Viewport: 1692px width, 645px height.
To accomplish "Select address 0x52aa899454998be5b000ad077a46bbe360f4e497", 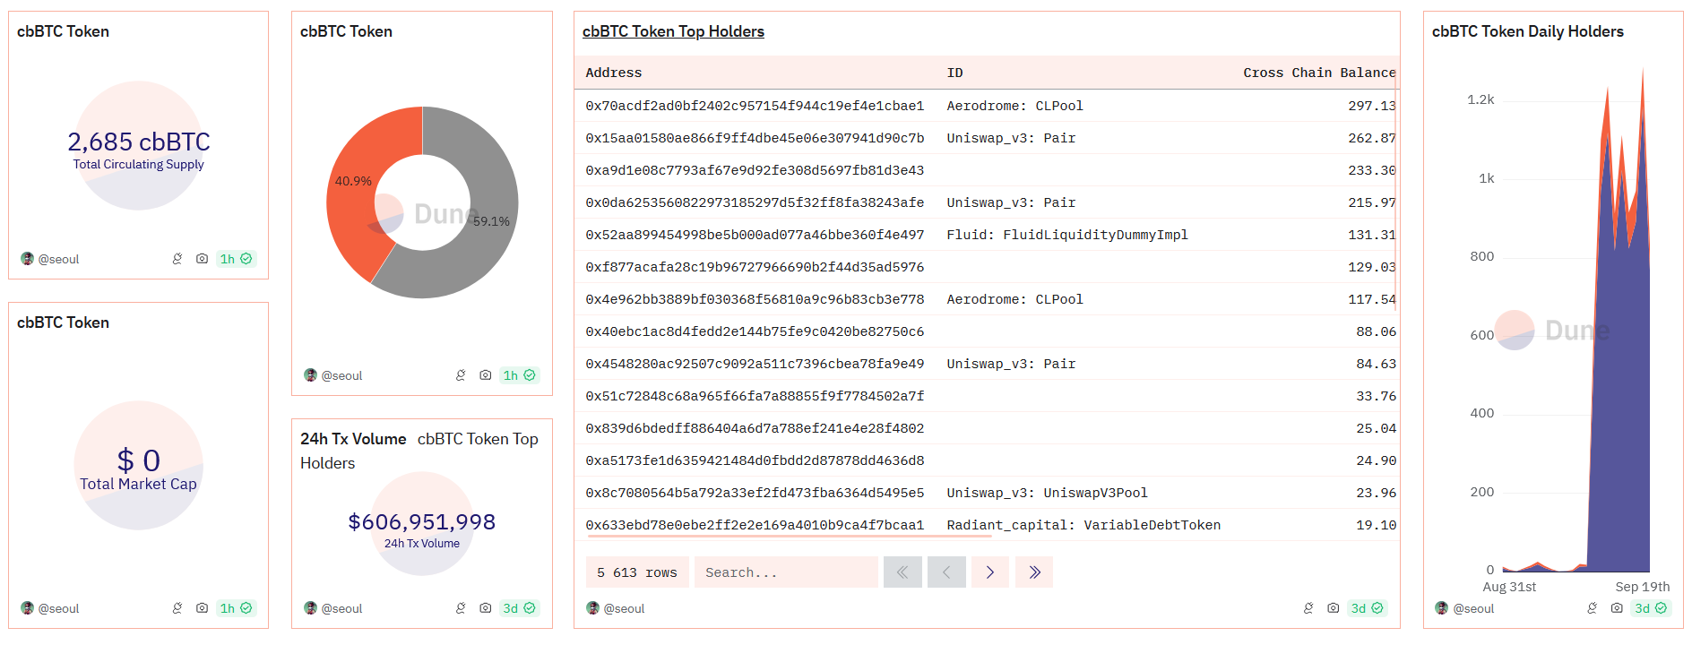I will pyautogui.click(x=755, y=235).
